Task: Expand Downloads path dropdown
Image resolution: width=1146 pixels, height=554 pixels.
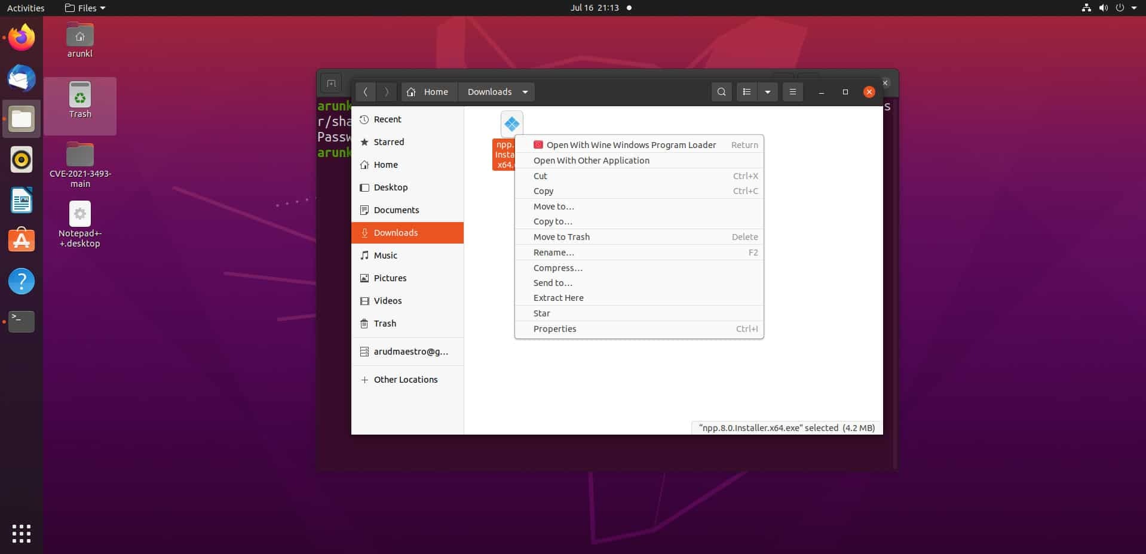Action: point(525,92)
